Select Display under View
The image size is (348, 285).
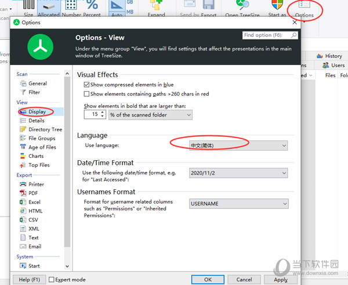pyautogui.click(x=37, y=111)
